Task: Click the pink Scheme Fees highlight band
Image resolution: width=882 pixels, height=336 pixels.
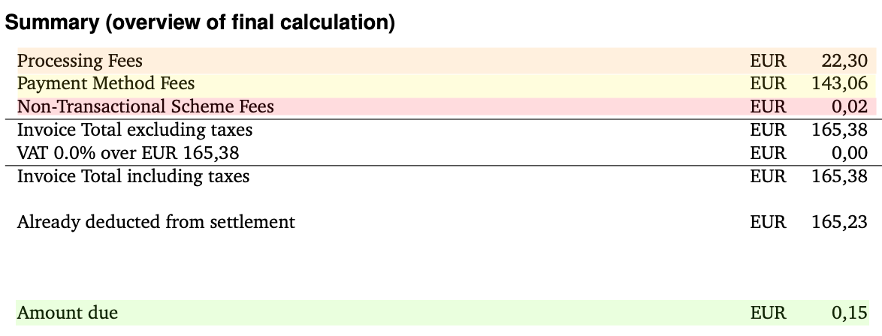Action: 446,106
